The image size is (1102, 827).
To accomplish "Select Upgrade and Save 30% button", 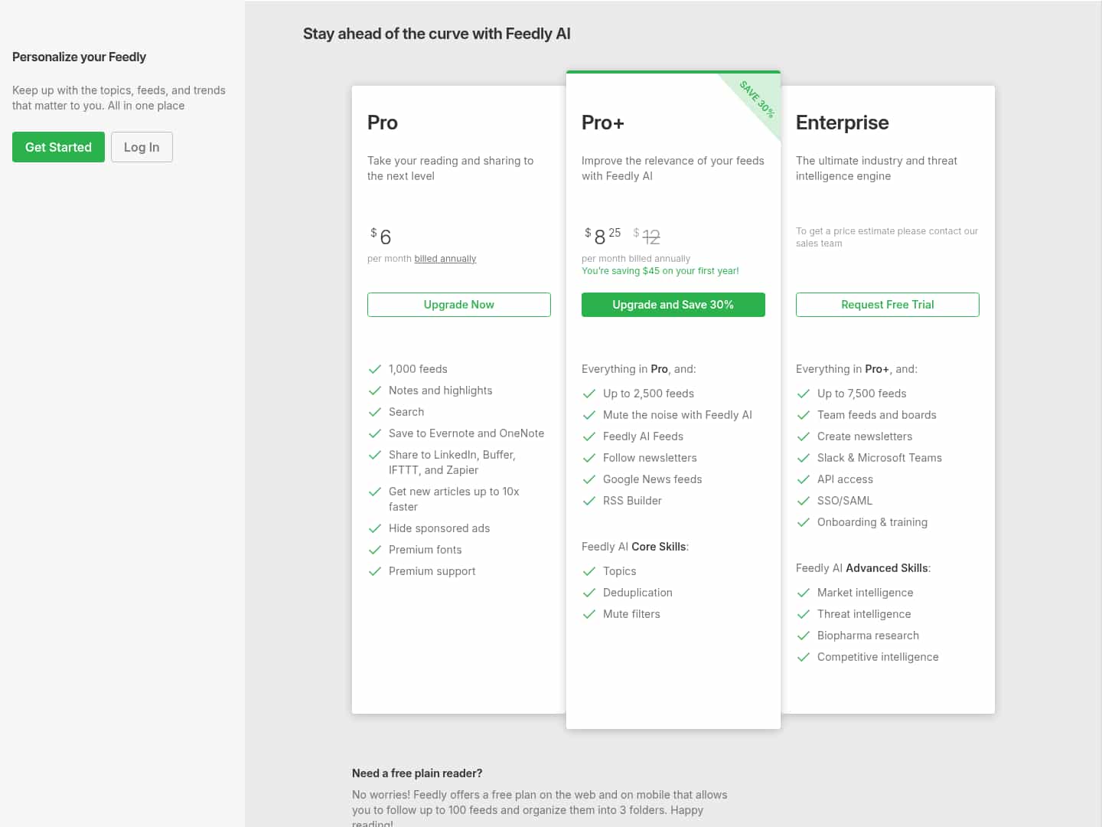I will pos(673,305).
